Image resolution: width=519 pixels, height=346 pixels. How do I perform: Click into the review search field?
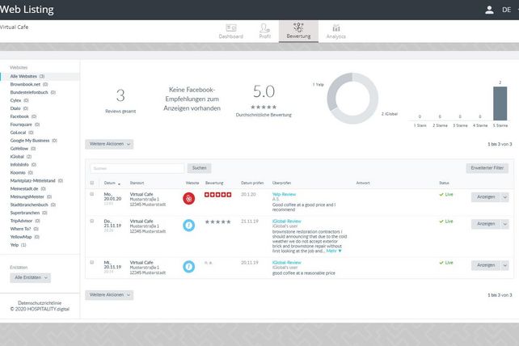137,168
